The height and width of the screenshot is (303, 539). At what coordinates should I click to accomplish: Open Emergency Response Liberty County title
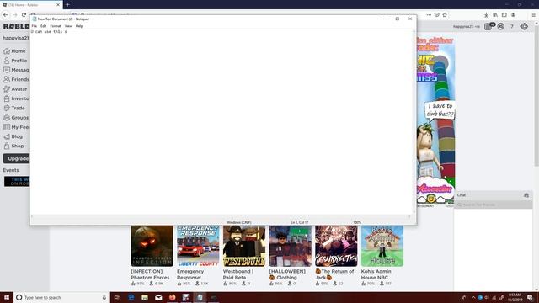[x=190, y=274]
